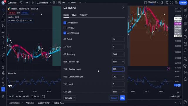The image size is (188, 106).
Task: Change the 5m timeframe interval
Action: (x=27, y=3)
